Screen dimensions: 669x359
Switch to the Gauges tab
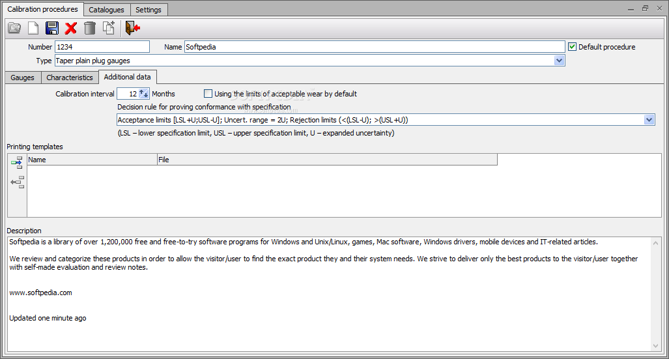coord(23,78)
